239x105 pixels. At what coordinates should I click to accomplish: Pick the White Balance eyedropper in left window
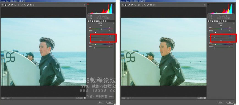9,5
